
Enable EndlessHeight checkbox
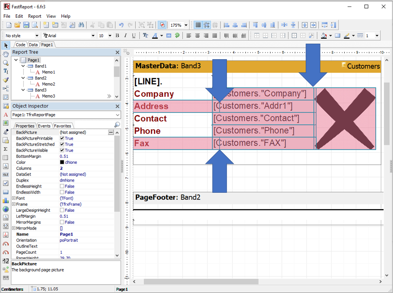click(62, 186)
